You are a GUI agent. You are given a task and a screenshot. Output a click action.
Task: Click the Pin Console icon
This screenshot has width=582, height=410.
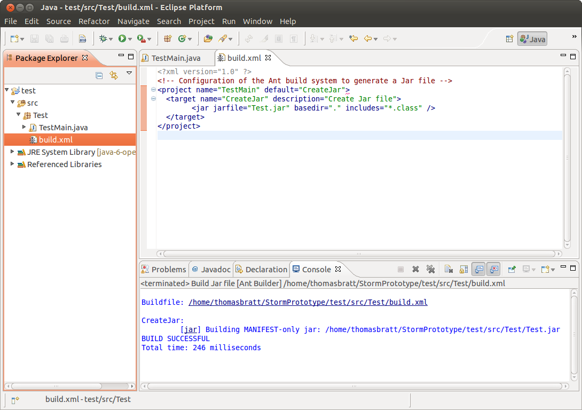pyautogui.click(x=512, y=270)
